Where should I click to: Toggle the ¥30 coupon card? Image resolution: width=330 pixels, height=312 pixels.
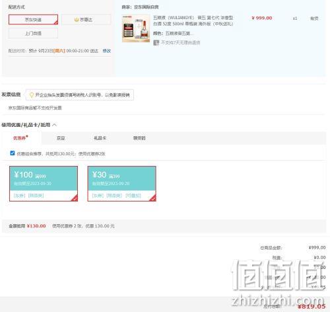pos(122,184)
